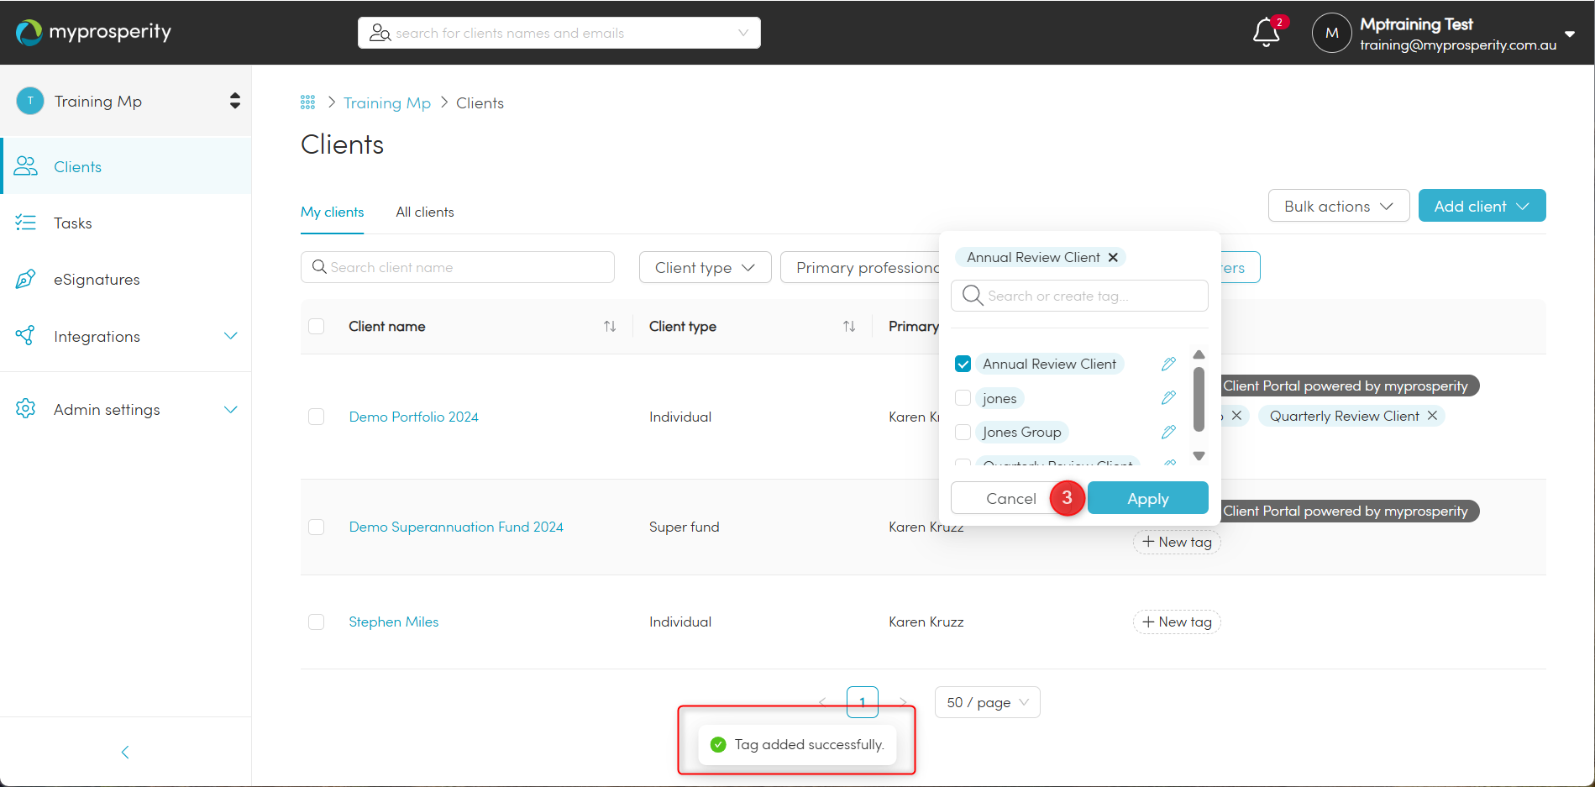The height and width of the screenshot is (787, 1595).
Task: Open the Client type filter dropdown
Action: click(705, 267)
